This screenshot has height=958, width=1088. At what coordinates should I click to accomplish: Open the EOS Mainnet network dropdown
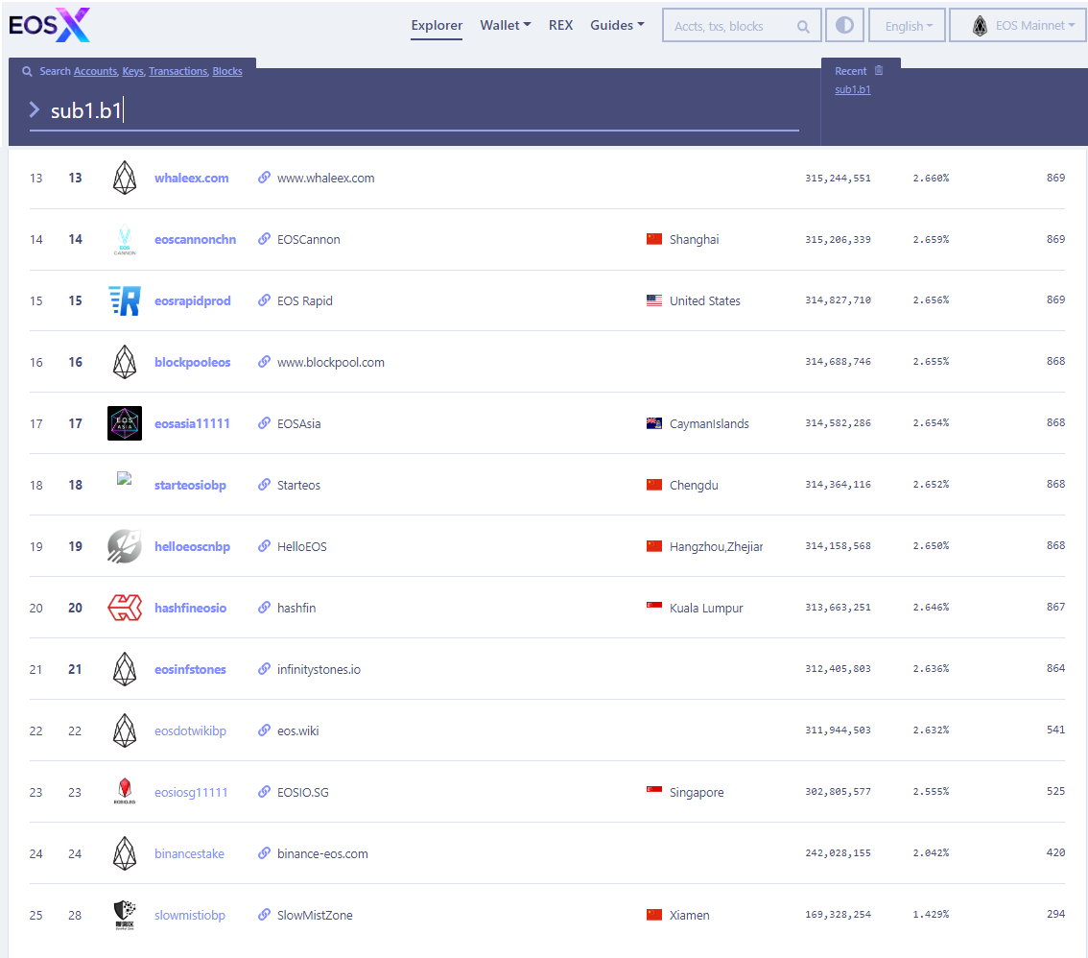pyautogui.click(x=1018, y=26)
